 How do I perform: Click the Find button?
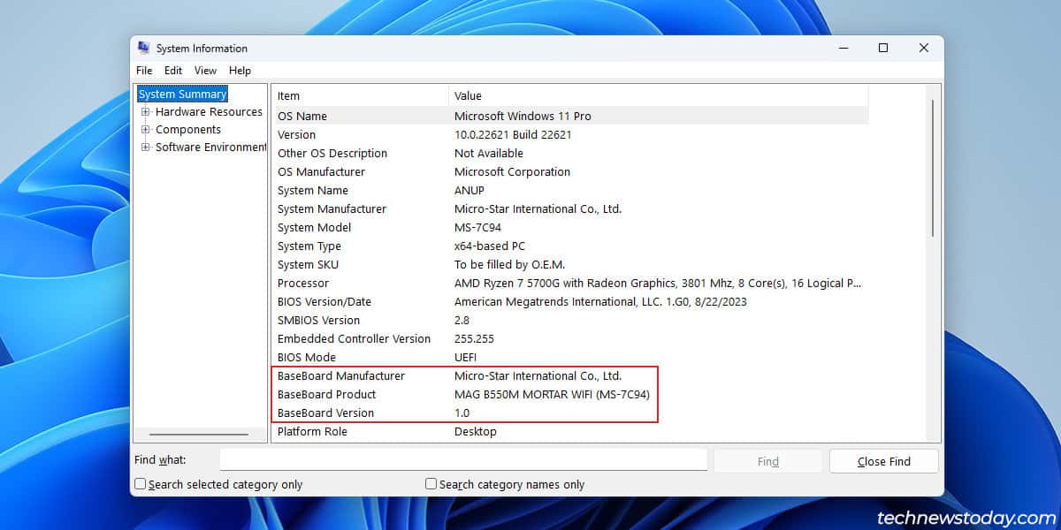[767, 460]
